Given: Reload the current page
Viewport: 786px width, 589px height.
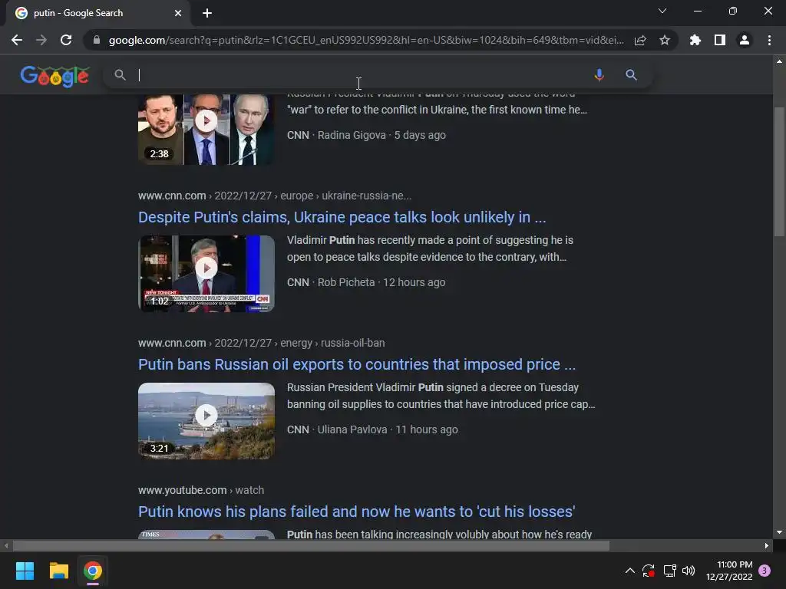Looking at the screenshot, I should pyautogui.click(x=66, y=40).
